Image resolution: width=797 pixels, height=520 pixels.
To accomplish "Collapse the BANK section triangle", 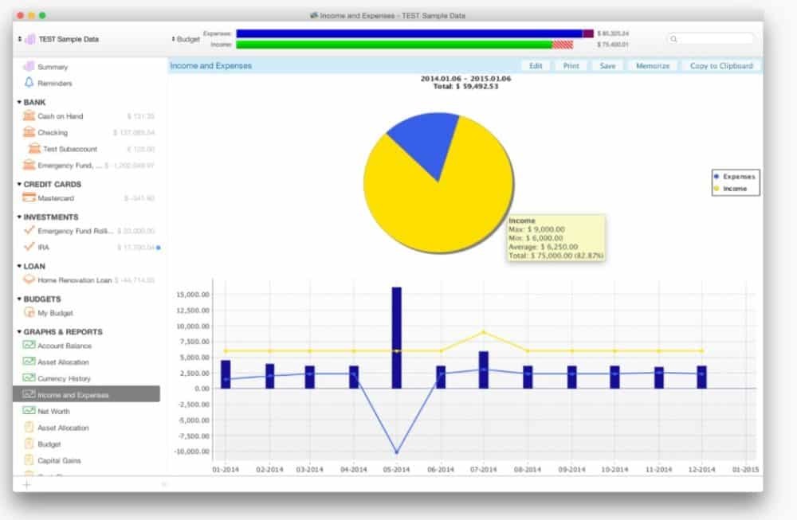I will pos(19,103).
